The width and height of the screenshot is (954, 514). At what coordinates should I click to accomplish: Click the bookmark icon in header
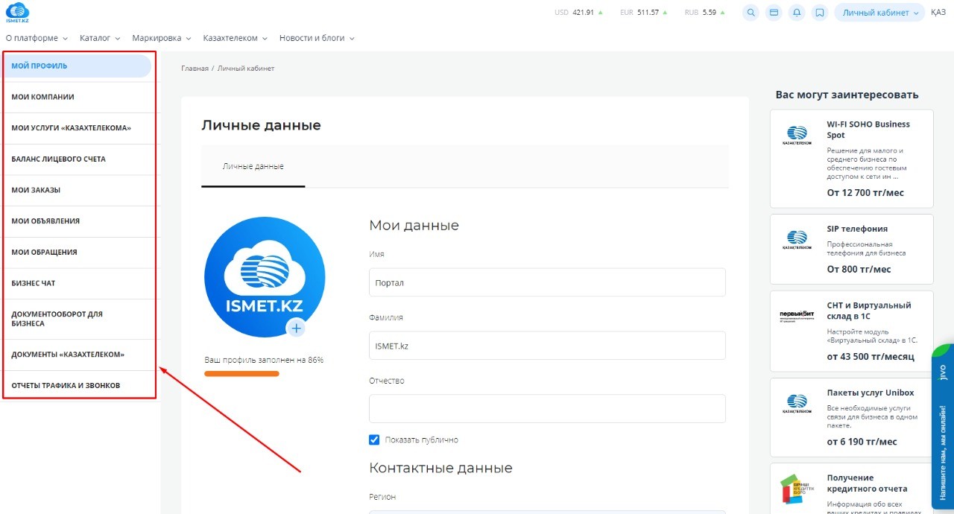(x=820, y=13)
